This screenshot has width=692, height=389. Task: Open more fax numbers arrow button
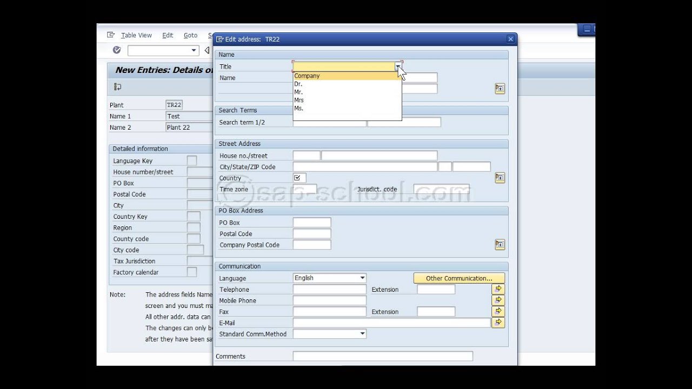[x=498, y=311]
